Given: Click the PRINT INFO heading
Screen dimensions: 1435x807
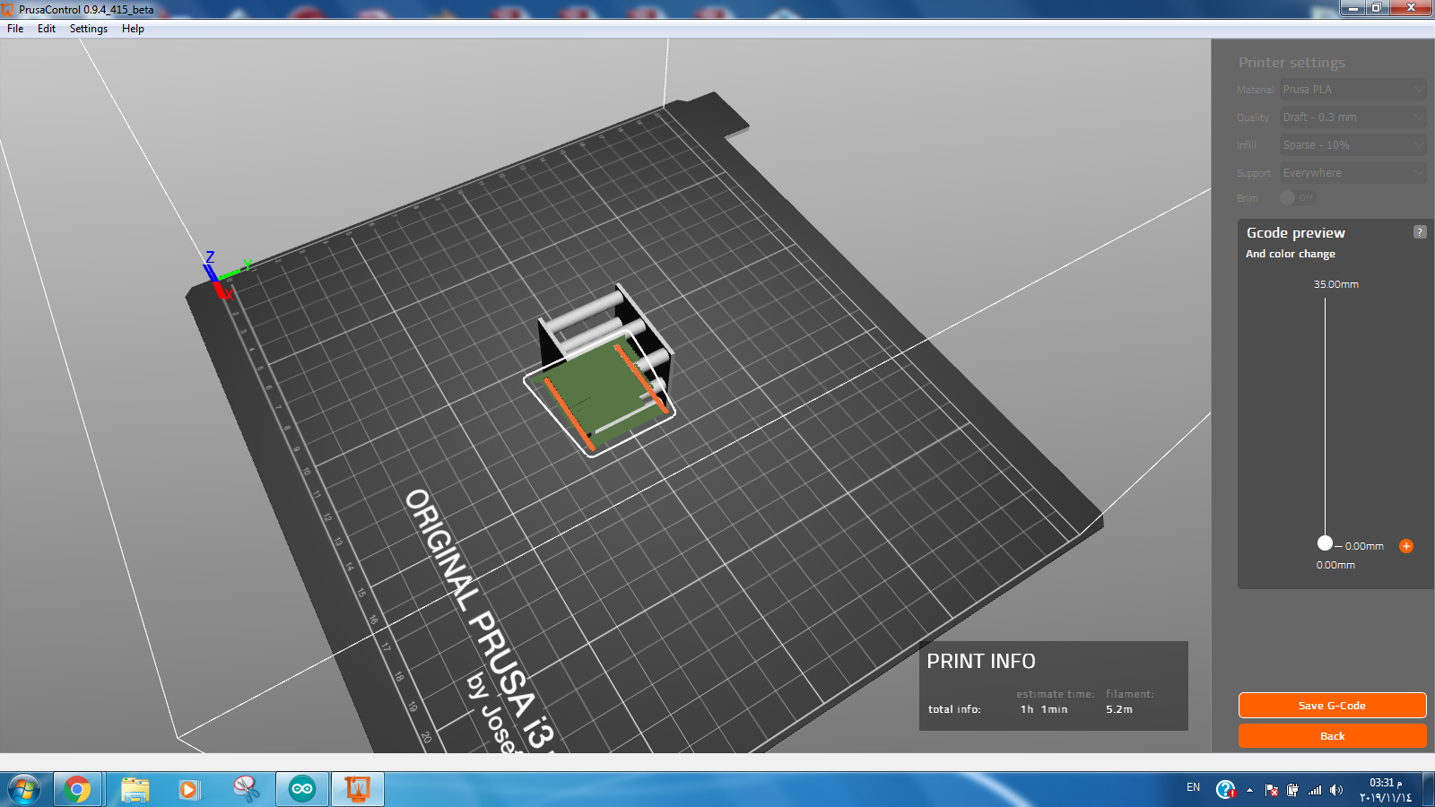Looking at the screenshot, I should (980, 662).
